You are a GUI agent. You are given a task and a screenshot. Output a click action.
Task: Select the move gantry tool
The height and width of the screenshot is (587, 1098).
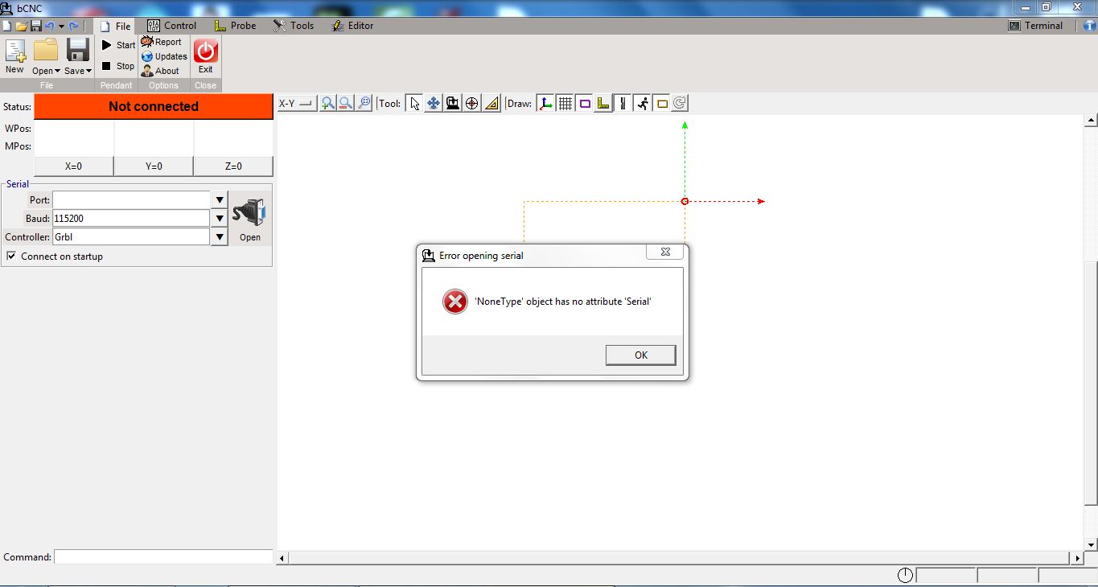click(453, 103)
